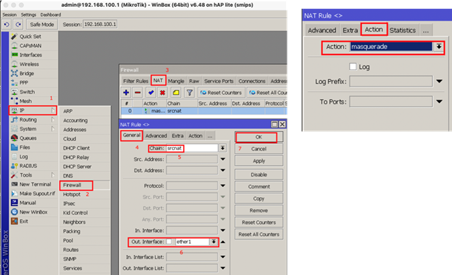452x275 pixels.
Task: Open RADIUS in sidebar
Action: [x=28, y=166]
